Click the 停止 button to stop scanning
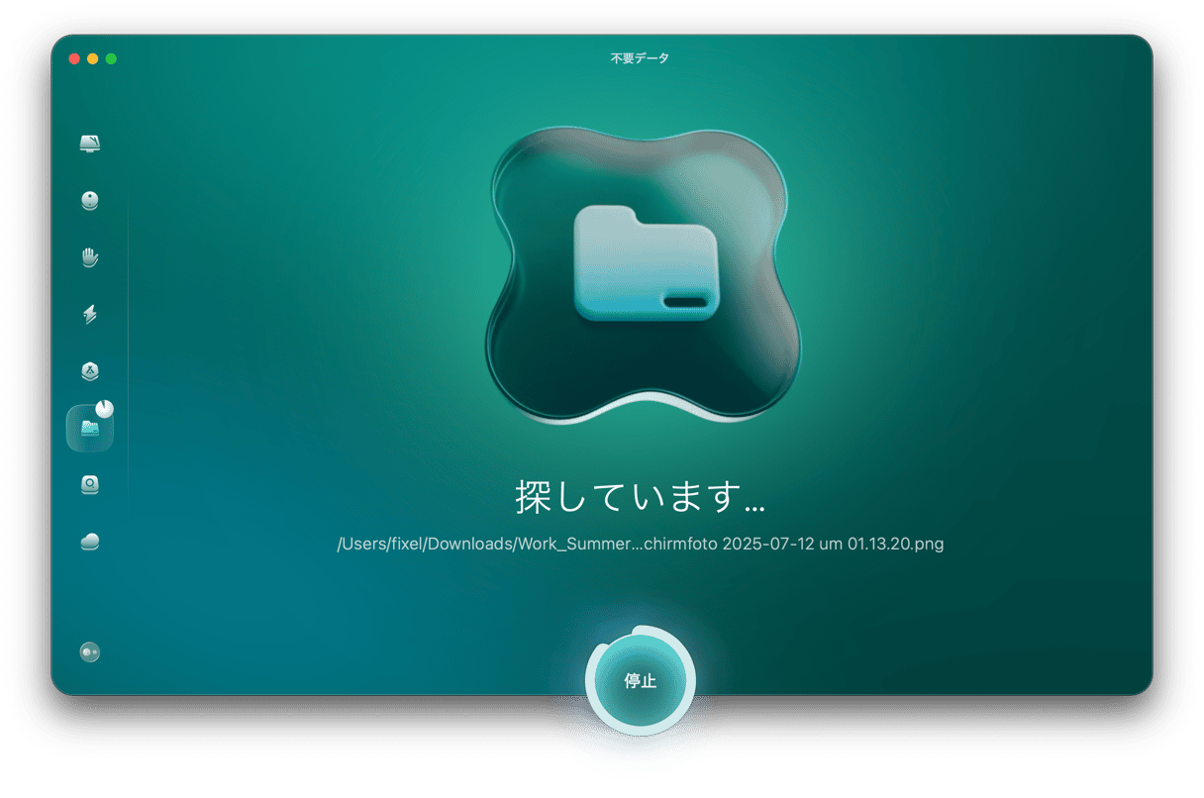This screenshot has height=798, width=1204. coord(641,681)
